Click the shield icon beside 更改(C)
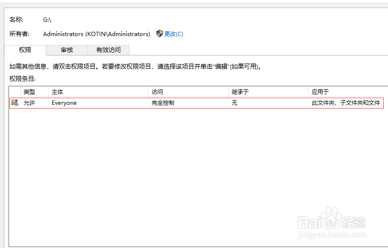Image resolution: width=388 pixels, height=248 pixels. [x=160, y=34]
